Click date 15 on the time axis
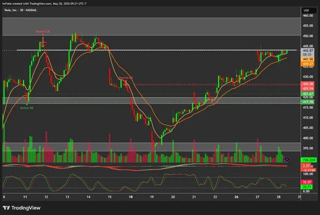Viewport: 320px width, 215px height. tap(110, 197)
